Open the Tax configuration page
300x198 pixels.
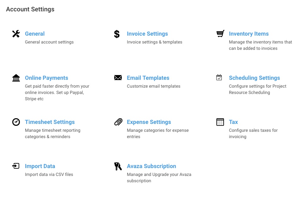pos(233,122)
